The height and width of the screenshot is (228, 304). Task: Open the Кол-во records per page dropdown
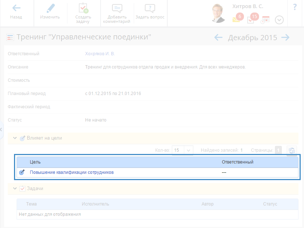(188, 150)
